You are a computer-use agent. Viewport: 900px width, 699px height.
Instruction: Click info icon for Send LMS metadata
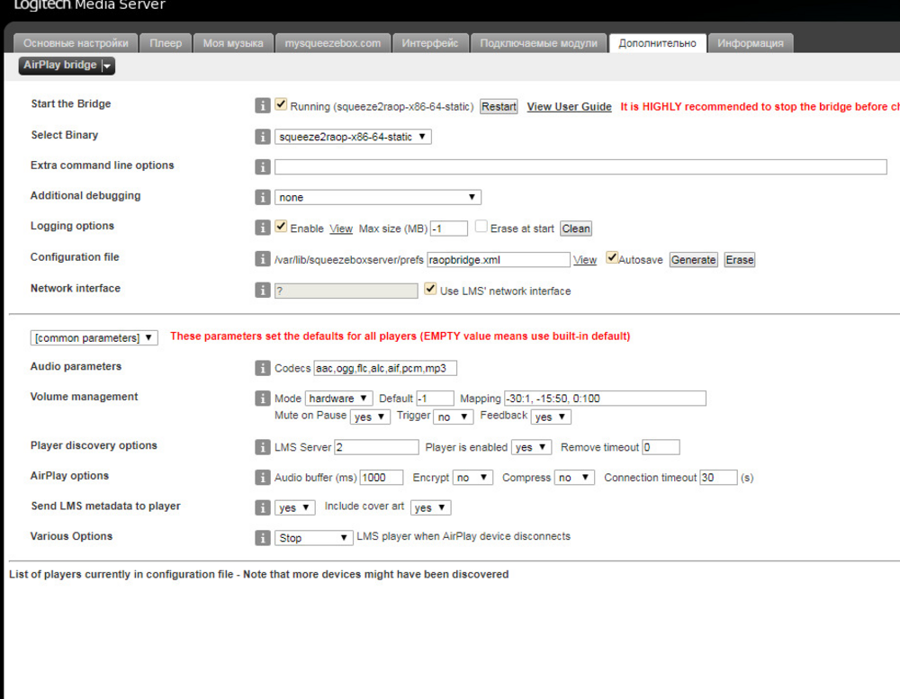262,508
